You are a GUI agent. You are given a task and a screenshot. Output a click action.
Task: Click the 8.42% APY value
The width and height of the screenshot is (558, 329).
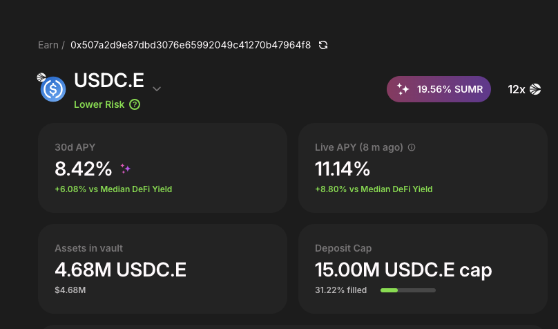pyautogui.click(x=84, y=169)
